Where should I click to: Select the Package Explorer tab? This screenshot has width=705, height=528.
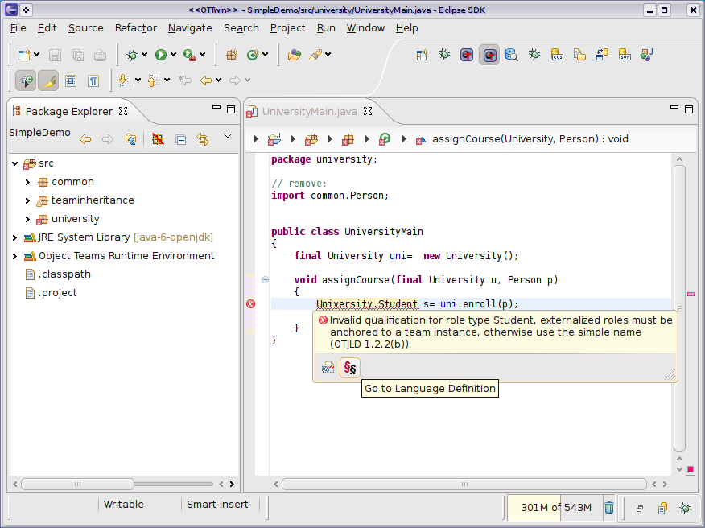point(68,112)
